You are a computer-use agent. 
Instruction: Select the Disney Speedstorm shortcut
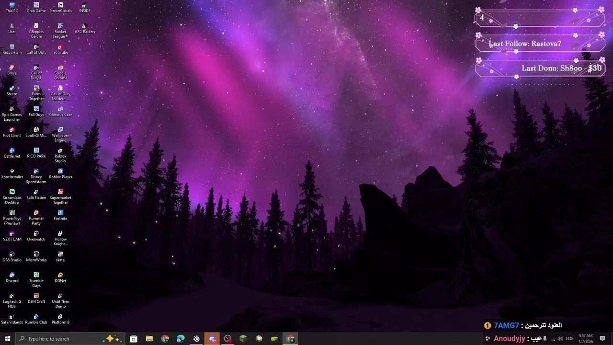point(36,176)
